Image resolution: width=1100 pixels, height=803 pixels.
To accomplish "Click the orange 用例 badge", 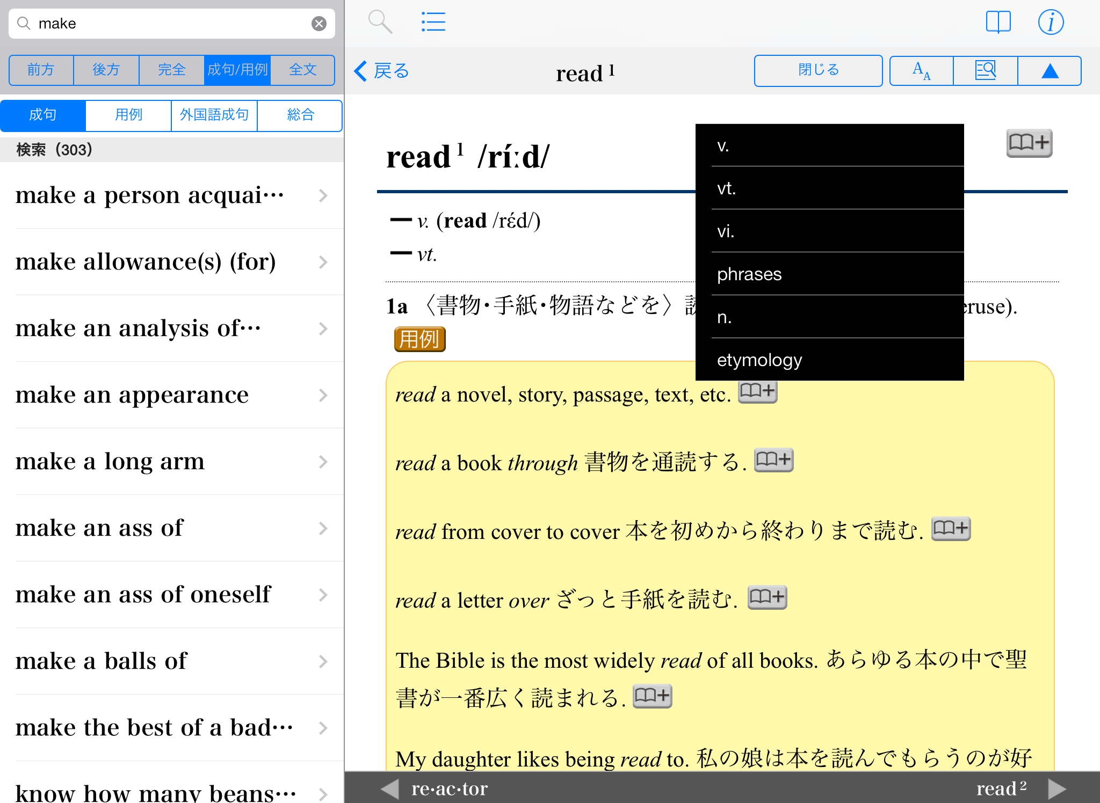I will pyautogui.click(x=419, y=339).
